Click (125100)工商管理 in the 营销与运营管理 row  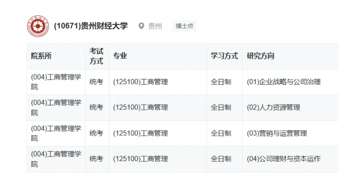pos(141,133)
